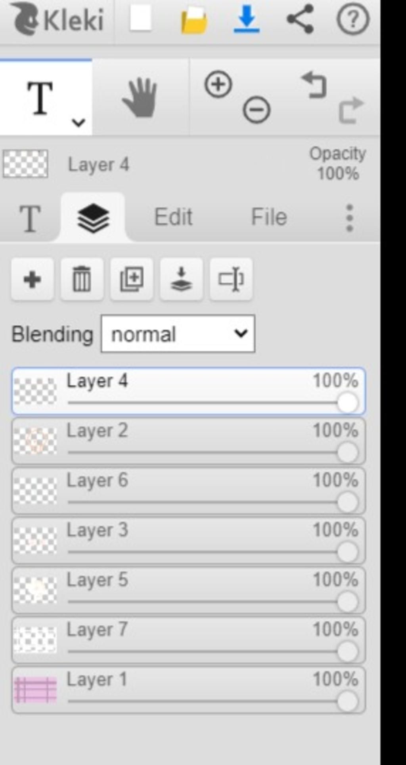This screenshot has height=765, width=406.
Task: Rename layer using rename icon
Action: 231,279
